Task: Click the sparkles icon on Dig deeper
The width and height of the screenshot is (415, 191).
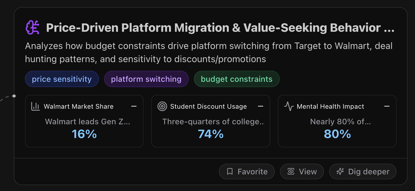Action: point(340,171)
